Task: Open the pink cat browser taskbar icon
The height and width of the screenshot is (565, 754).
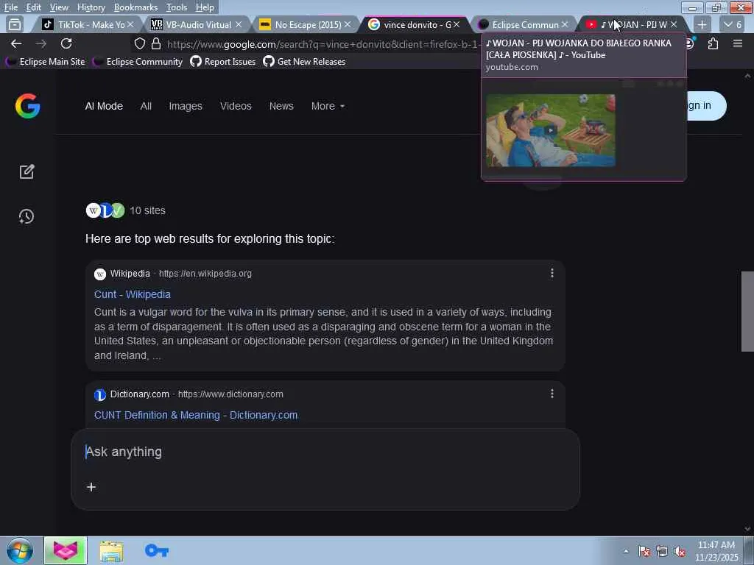Action: (x=66, y=550)
